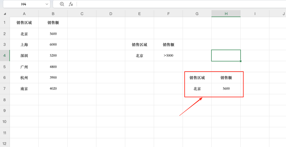This screenshot has width=286, height=147.
Task: Select column A header
Action: coord(24,14)
